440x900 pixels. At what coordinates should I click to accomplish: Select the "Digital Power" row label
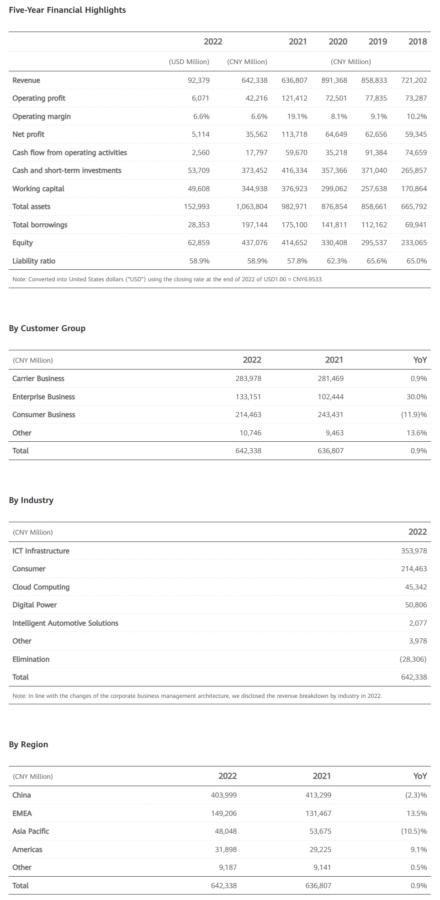pyautogui.click(x=35, y=605)
